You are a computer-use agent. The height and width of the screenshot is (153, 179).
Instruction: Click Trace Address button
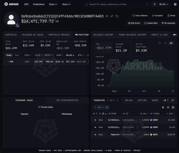[140, 15]
